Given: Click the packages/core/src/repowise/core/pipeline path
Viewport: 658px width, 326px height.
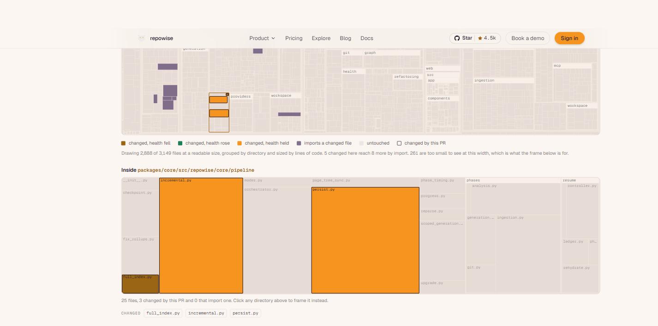Looking at the screenshot, I should coord(196,170).
